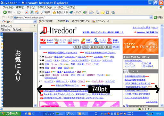Open the Mail envelope toolbar icon
The image size is (164, 116).
tap(91, 12)
